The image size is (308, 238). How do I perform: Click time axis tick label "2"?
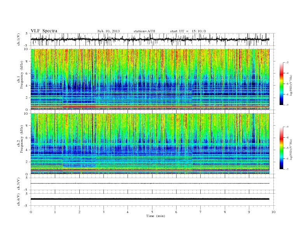[x=79, y=212]
